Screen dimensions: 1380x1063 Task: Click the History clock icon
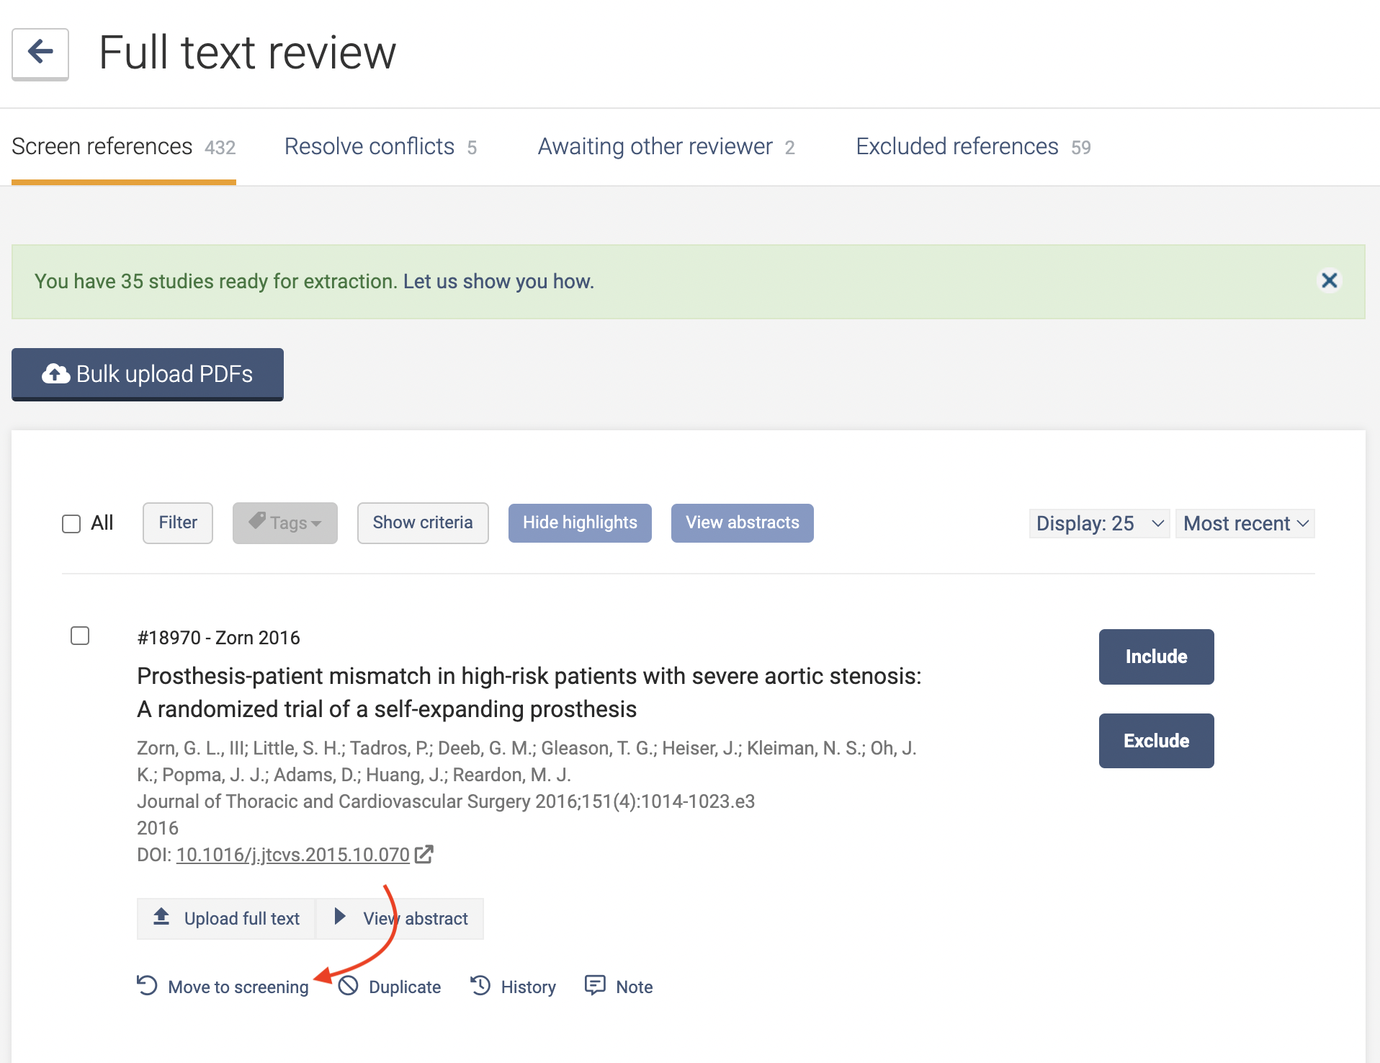(x=480, y=985)
